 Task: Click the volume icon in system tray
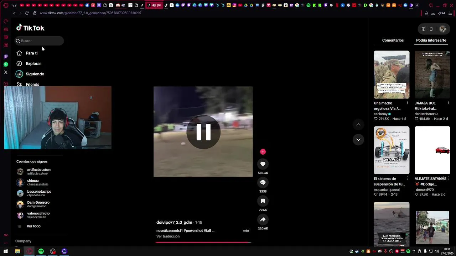click(x=437, y=251)
